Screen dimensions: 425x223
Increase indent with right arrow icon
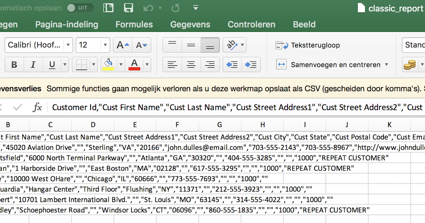click(x=251, y=64)
